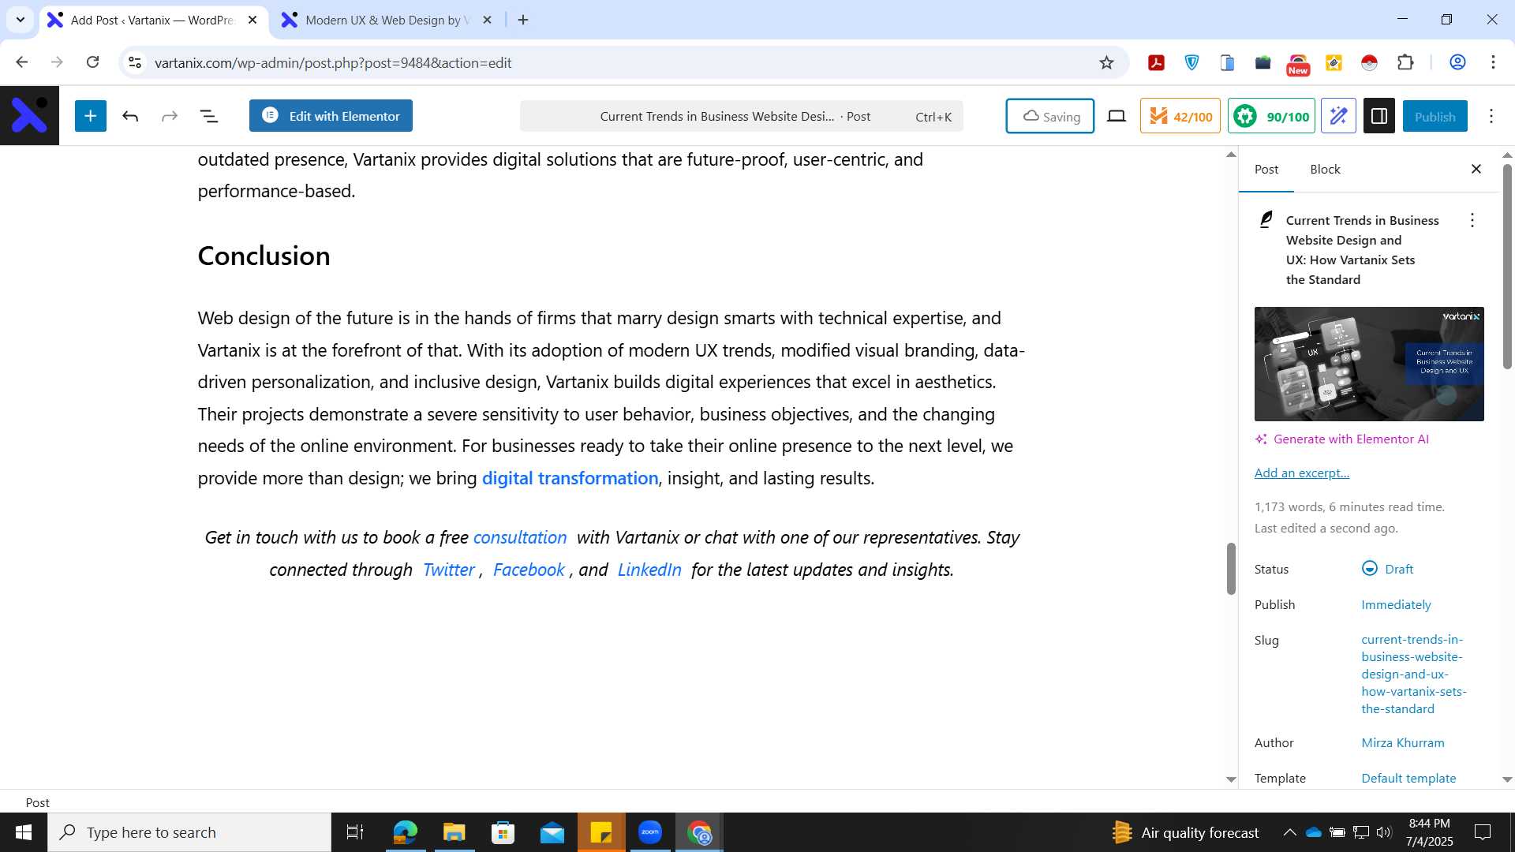The width and height of the screenshot is (1515, 852).
Task: Undo the last editor change
Action: click(x=130, y=116)
